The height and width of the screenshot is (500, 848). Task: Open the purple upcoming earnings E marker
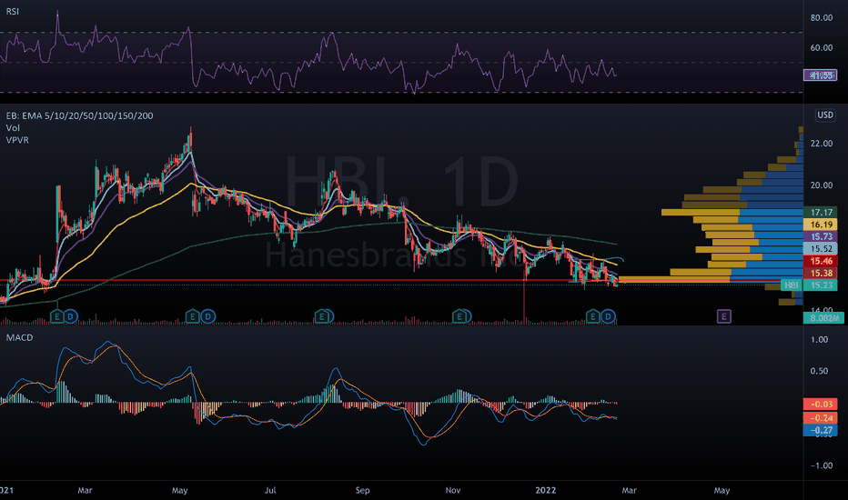pyautogui.click(x=724, y=316)
